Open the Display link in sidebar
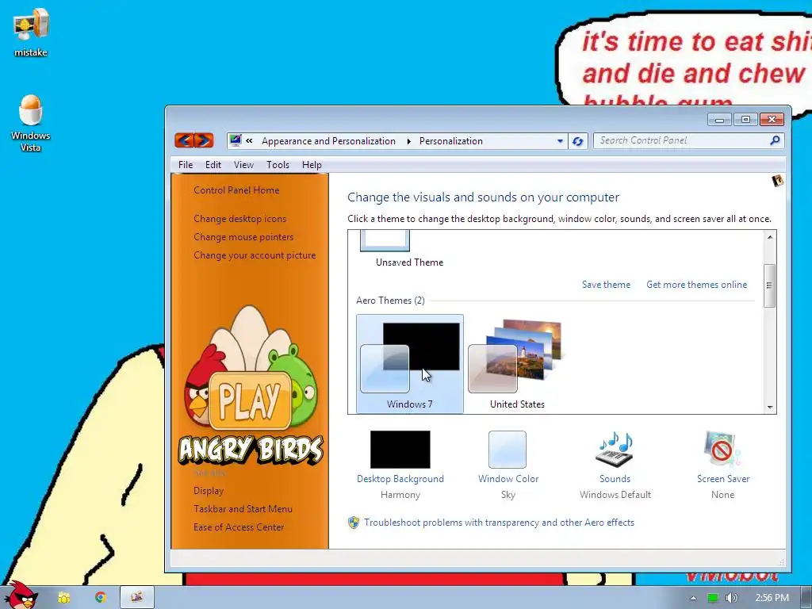812x609 pixels. point(209,490)
